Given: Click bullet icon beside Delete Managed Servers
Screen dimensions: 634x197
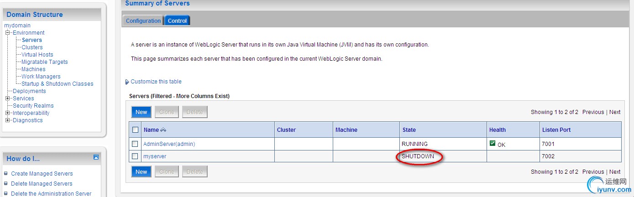Looking at the screenshot, I should coord(6,183).
